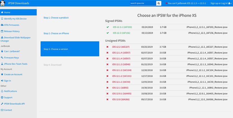Click the IPSW Downloads site title
Viewport: 233px width, 118px height.
click(19, 3)
